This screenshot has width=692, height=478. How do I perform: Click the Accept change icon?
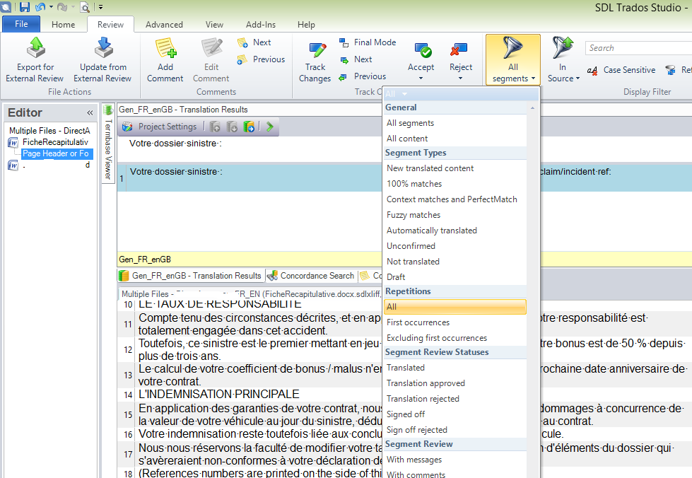[423, 51]
